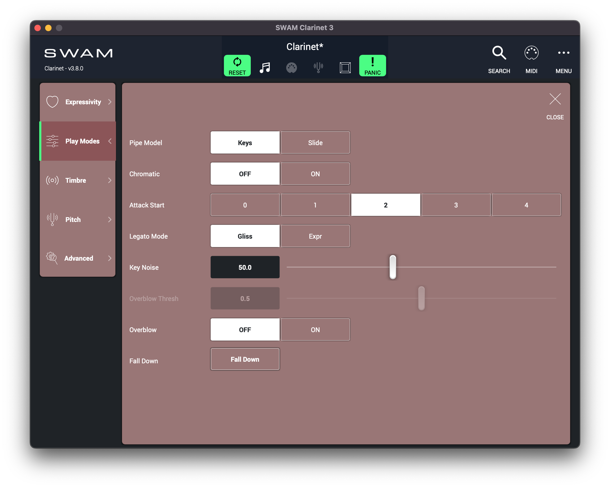The width and height of the screenshot is (610, 488).
Task: Switch Pipe Model to Slide
Action: [x=315, y=142]
